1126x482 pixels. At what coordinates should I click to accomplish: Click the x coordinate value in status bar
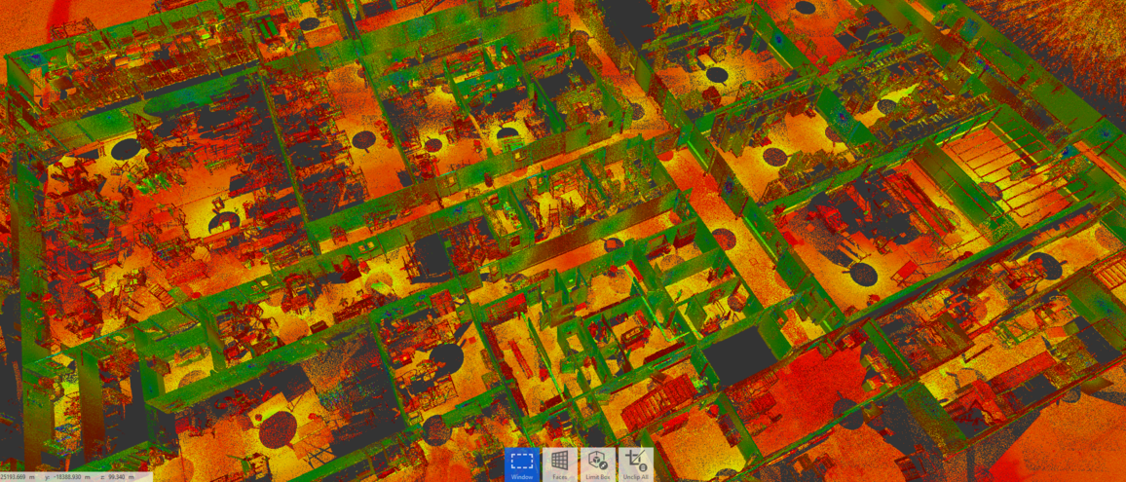[18, 477]
